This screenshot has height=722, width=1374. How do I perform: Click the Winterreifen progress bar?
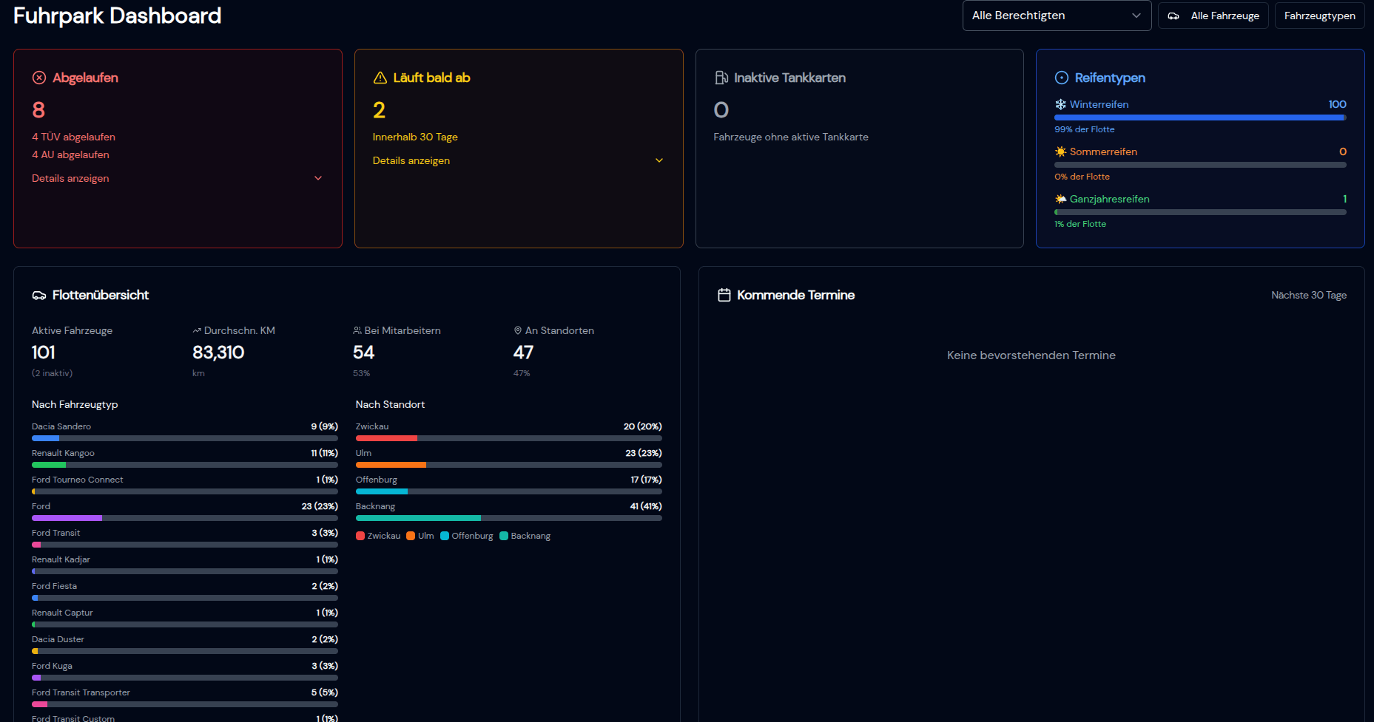coord(1199,118)
